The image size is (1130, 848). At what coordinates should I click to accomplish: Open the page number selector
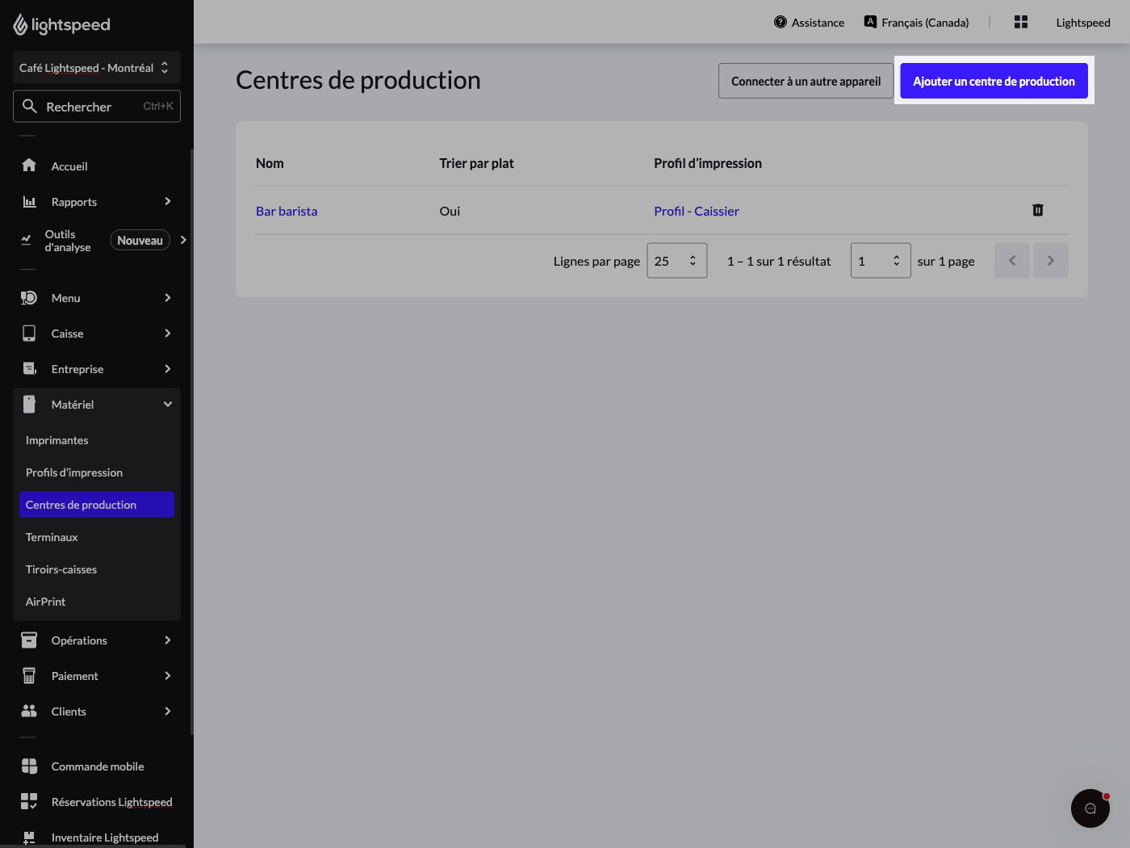[x=881, y=261]
